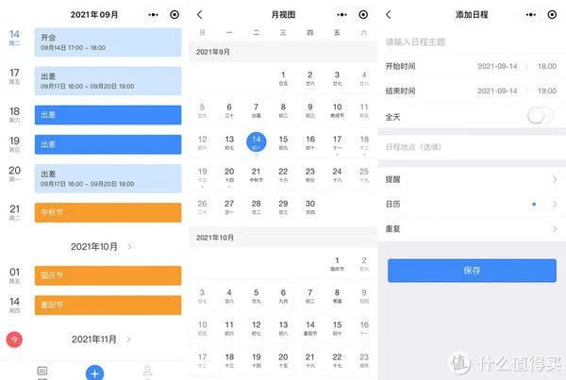The height and width of the screenshot is (380, 566).
Task: Select September 21 中秋节 in the month view
Action: 257,175
